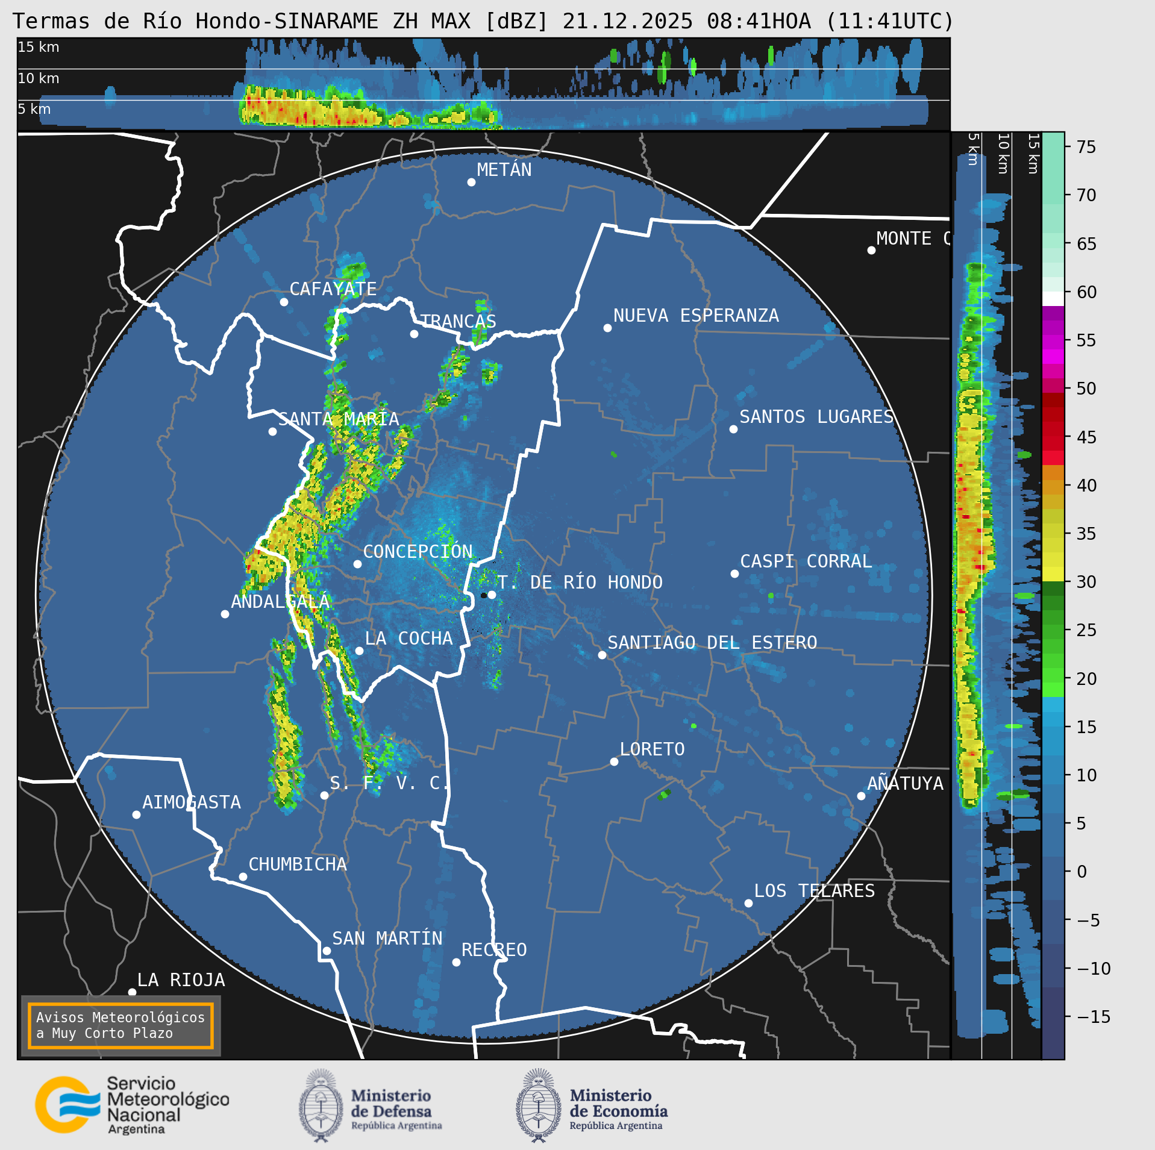Viewport: 1155px width, 1150px height.
Task: Click the ANDALGALÁ marker dot
Action: click(x=225, y=614)
